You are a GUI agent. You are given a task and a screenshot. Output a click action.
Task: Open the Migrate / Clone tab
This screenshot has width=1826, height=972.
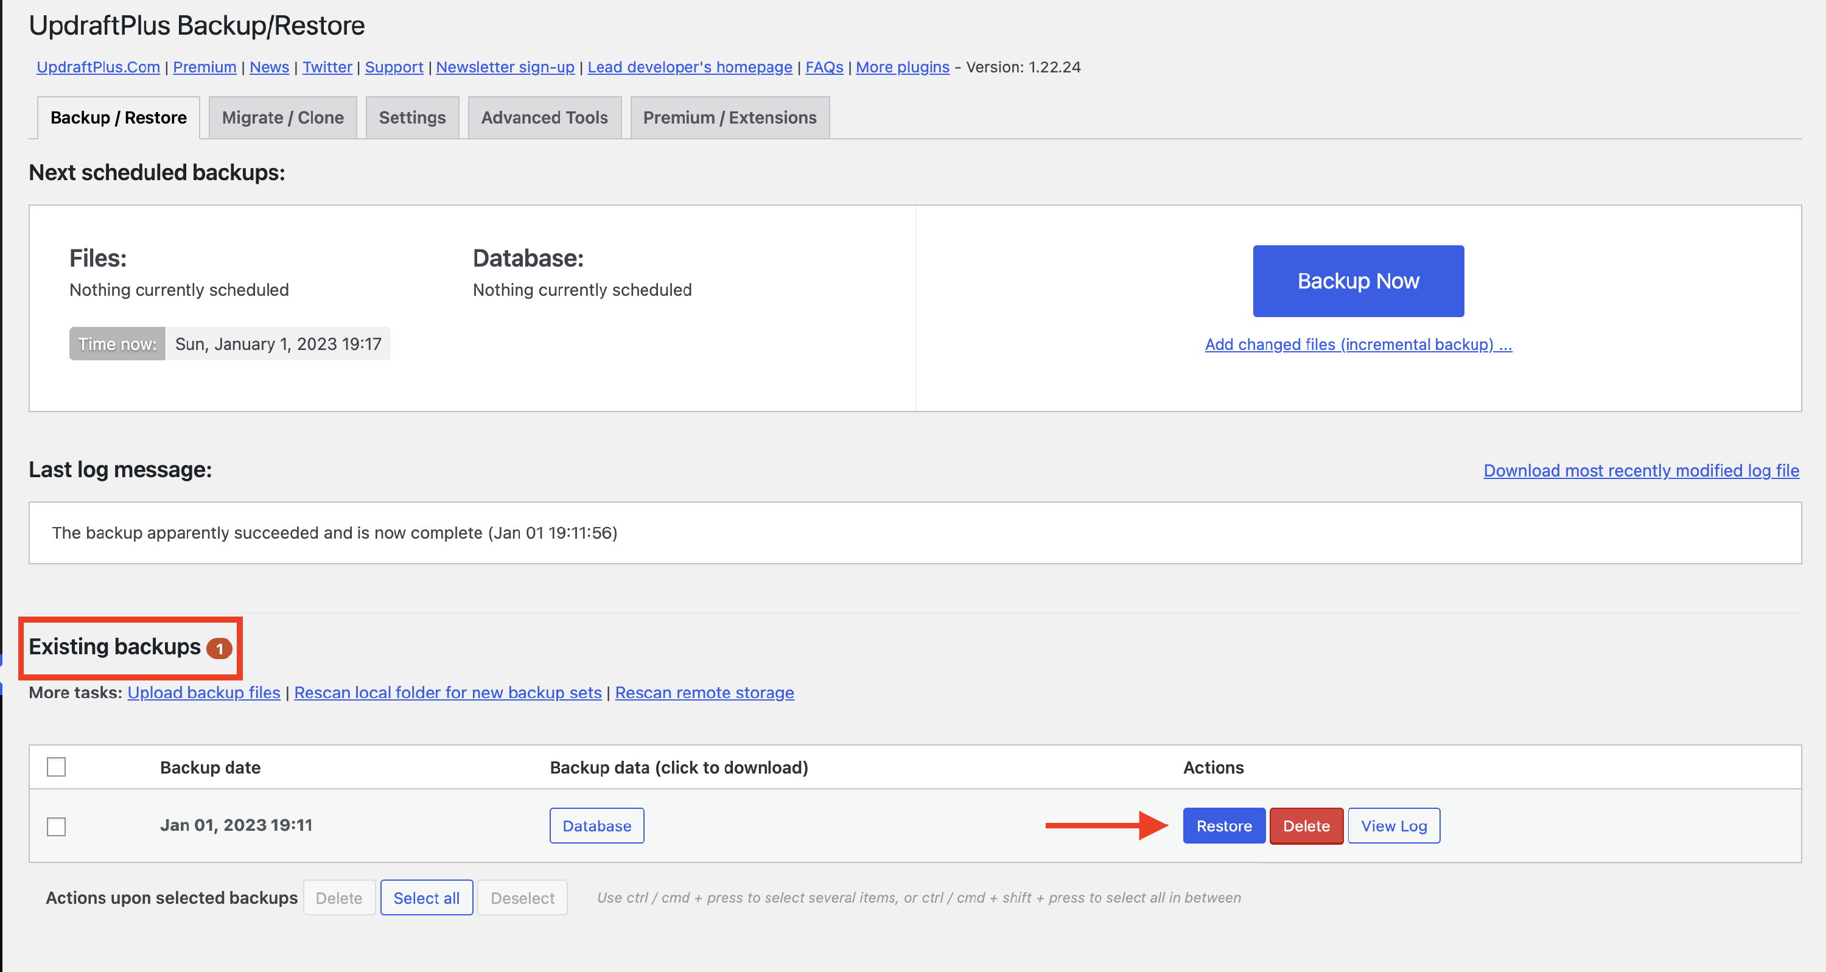(282, 117)
